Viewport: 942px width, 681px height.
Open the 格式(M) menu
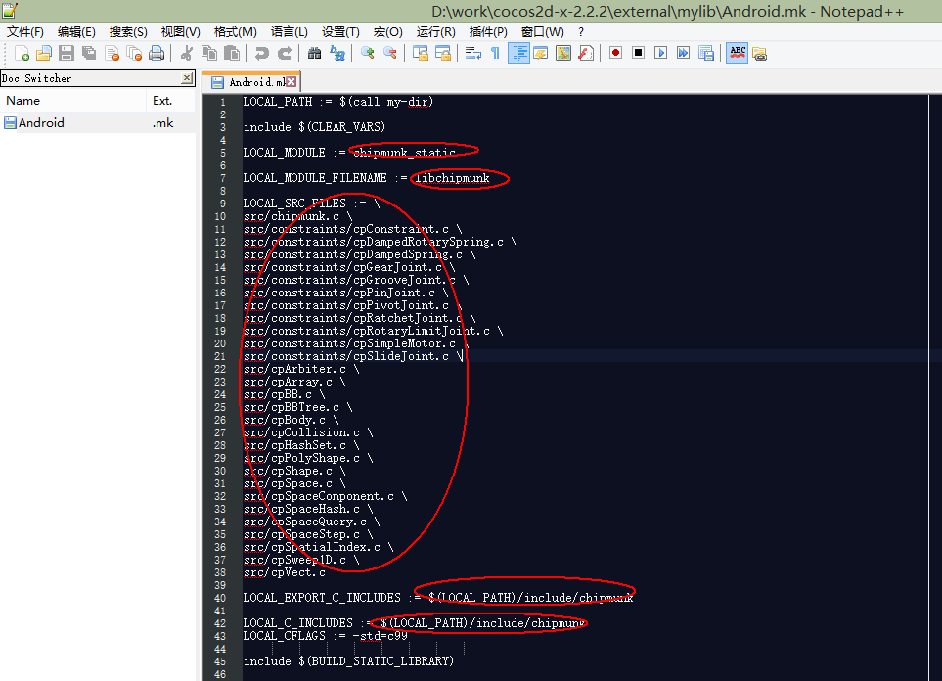235,32
